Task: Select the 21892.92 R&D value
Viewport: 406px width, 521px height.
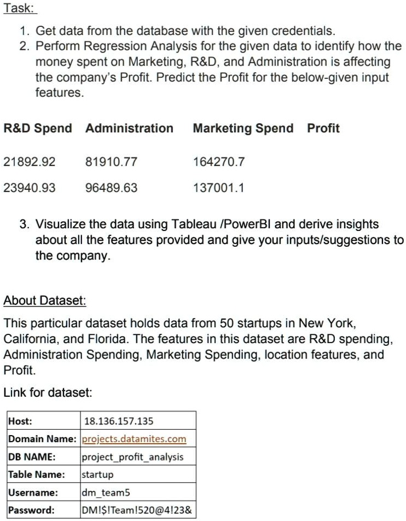Action: [30, 162]
